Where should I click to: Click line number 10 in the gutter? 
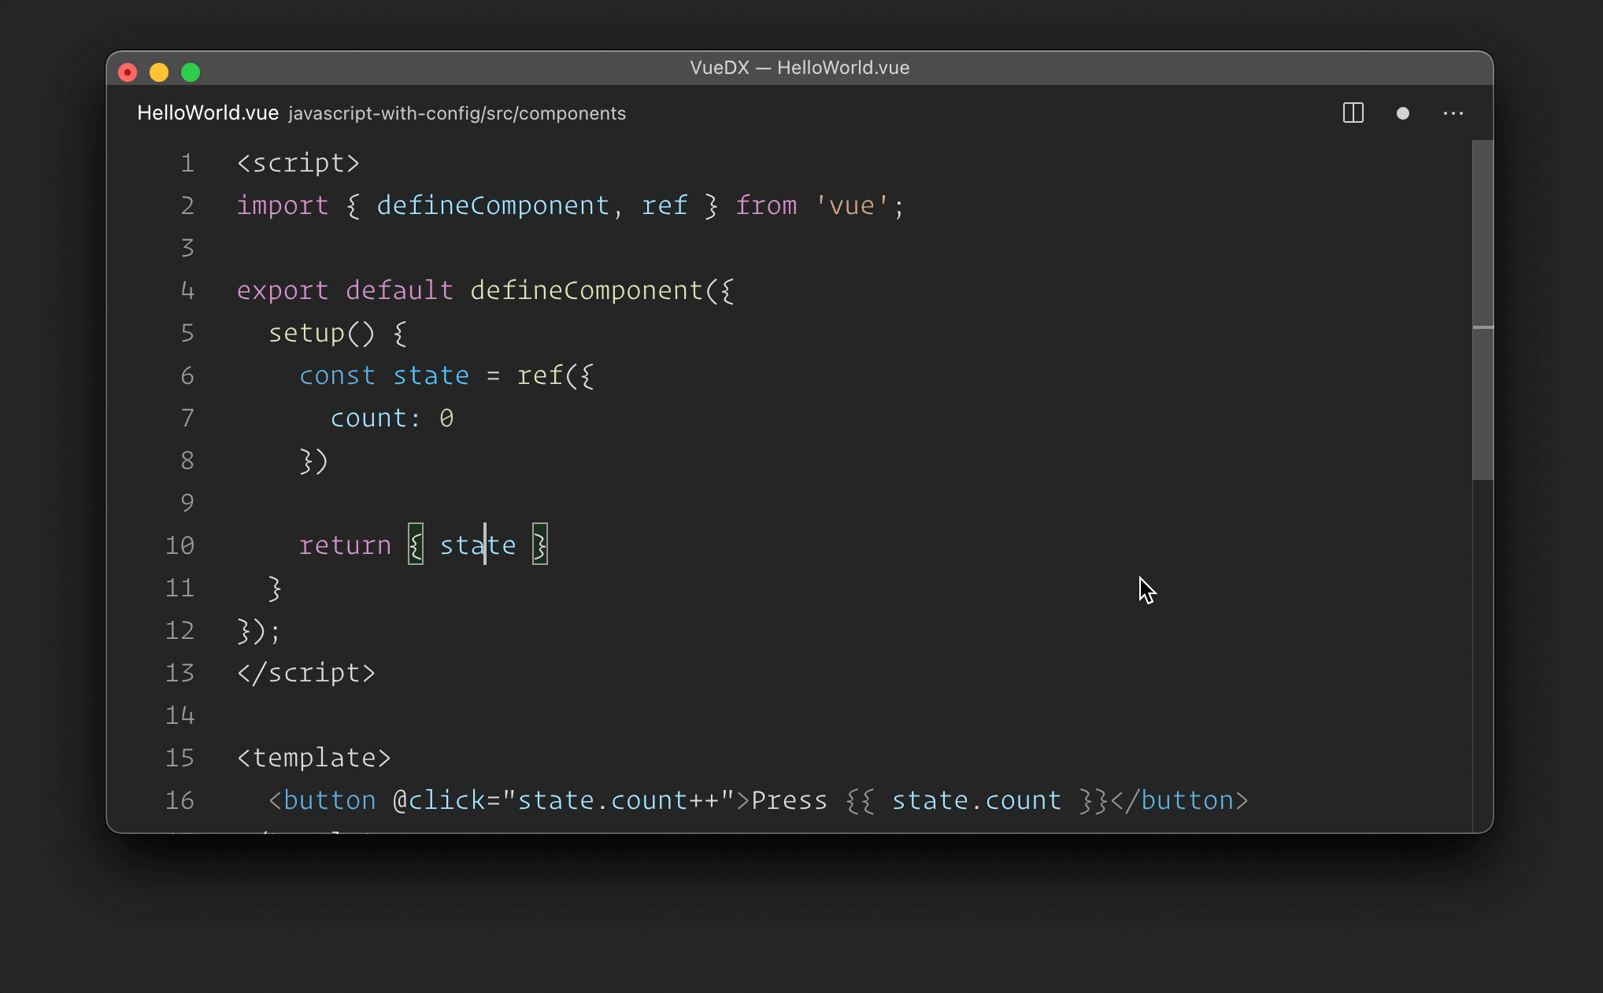[x=180, y=545]
